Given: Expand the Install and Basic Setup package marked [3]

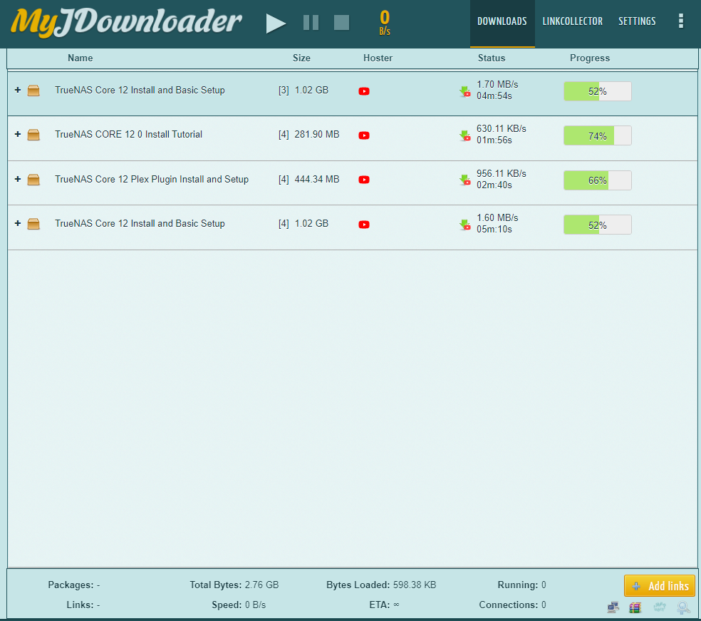Looking at the screenshot, I should pos(18,90).
